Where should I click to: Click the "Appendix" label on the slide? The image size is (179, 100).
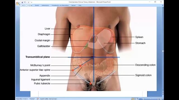tap(45, 76)
